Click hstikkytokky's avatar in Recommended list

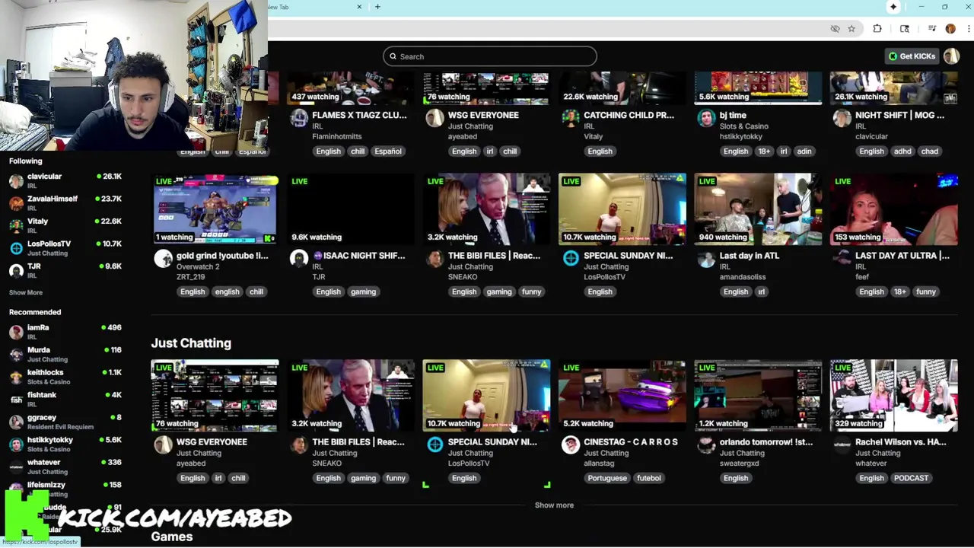[x=16, y=444]
